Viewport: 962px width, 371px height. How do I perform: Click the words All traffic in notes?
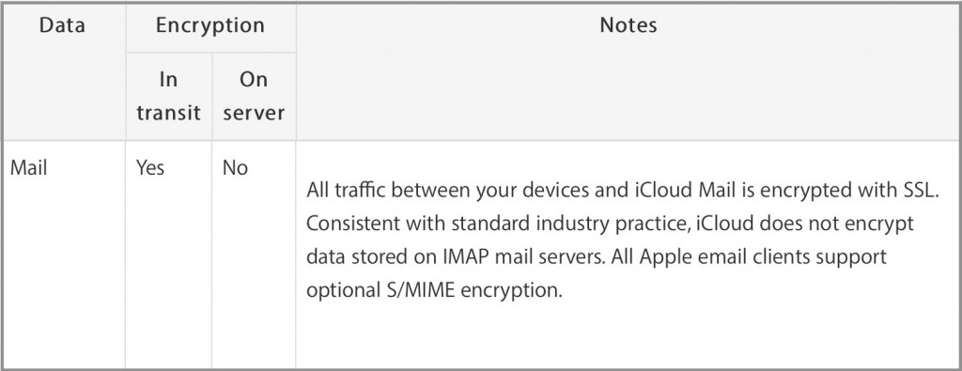coord(347,190)
